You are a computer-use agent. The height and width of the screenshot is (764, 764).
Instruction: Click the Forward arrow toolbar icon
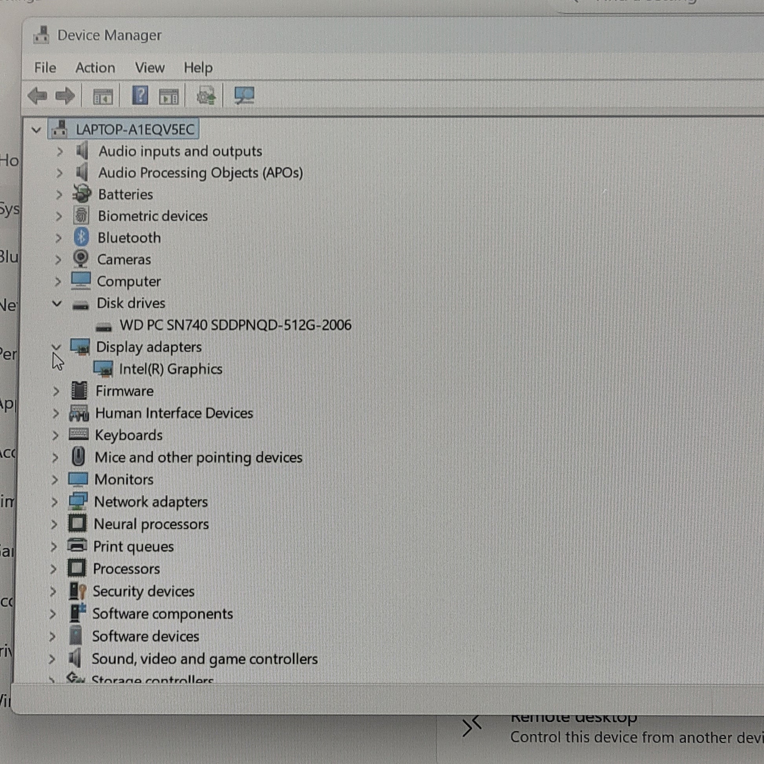click(65, 96)
